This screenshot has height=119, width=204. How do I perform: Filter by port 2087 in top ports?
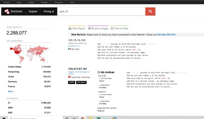coord(10,112)
